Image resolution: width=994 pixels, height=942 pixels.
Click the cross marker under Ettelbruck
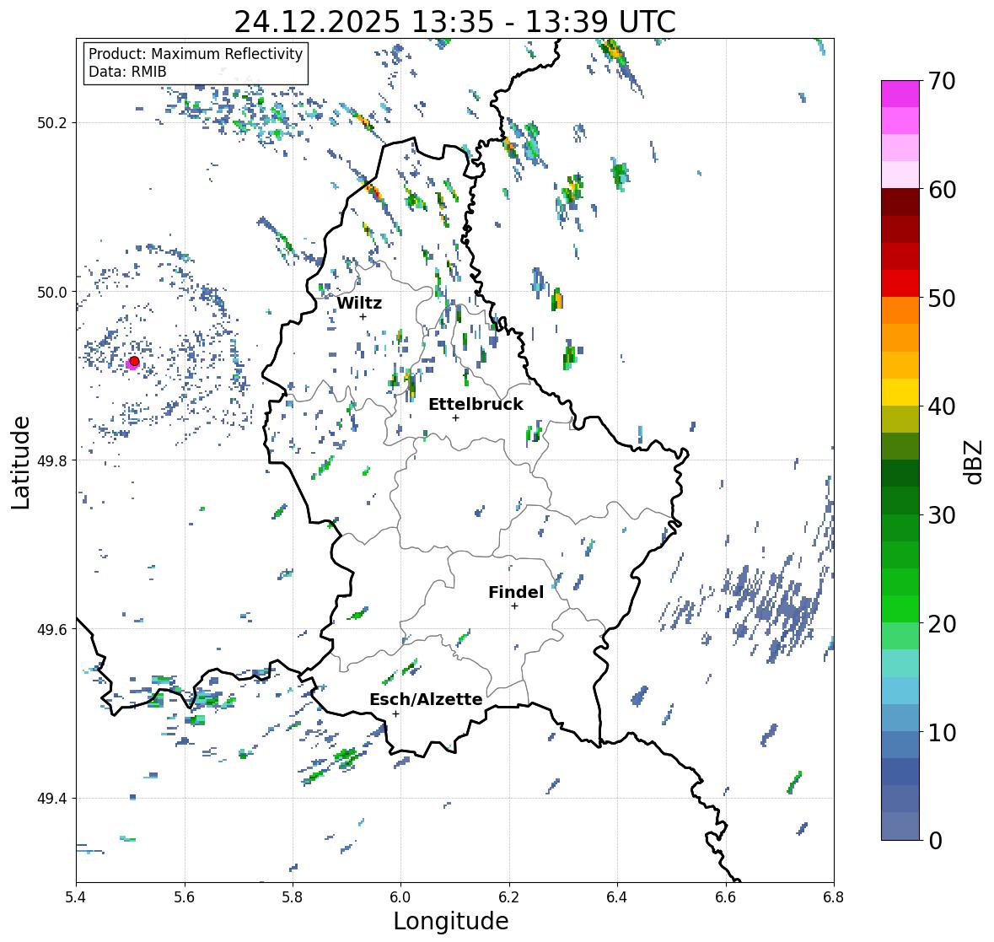tap(455, 417)
